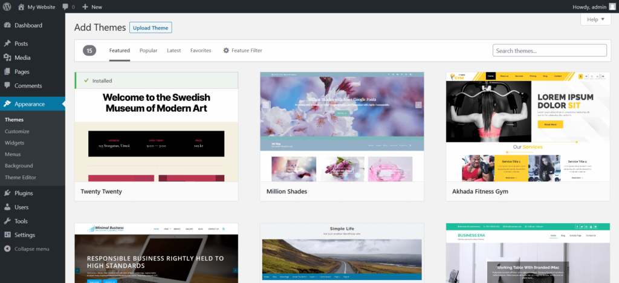Switch to the Latest tab
The width and height of the screenshot is (619, 283).
[x=173, y=51]
